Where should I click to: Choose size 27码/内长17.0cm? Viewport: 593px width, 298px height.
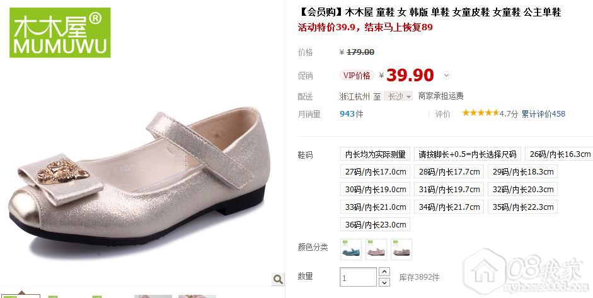click(375, 172)
